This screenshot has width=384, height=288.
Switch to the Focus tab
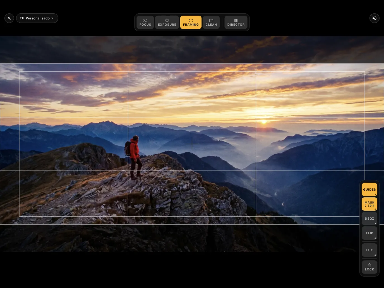click(x=145, y=22)
